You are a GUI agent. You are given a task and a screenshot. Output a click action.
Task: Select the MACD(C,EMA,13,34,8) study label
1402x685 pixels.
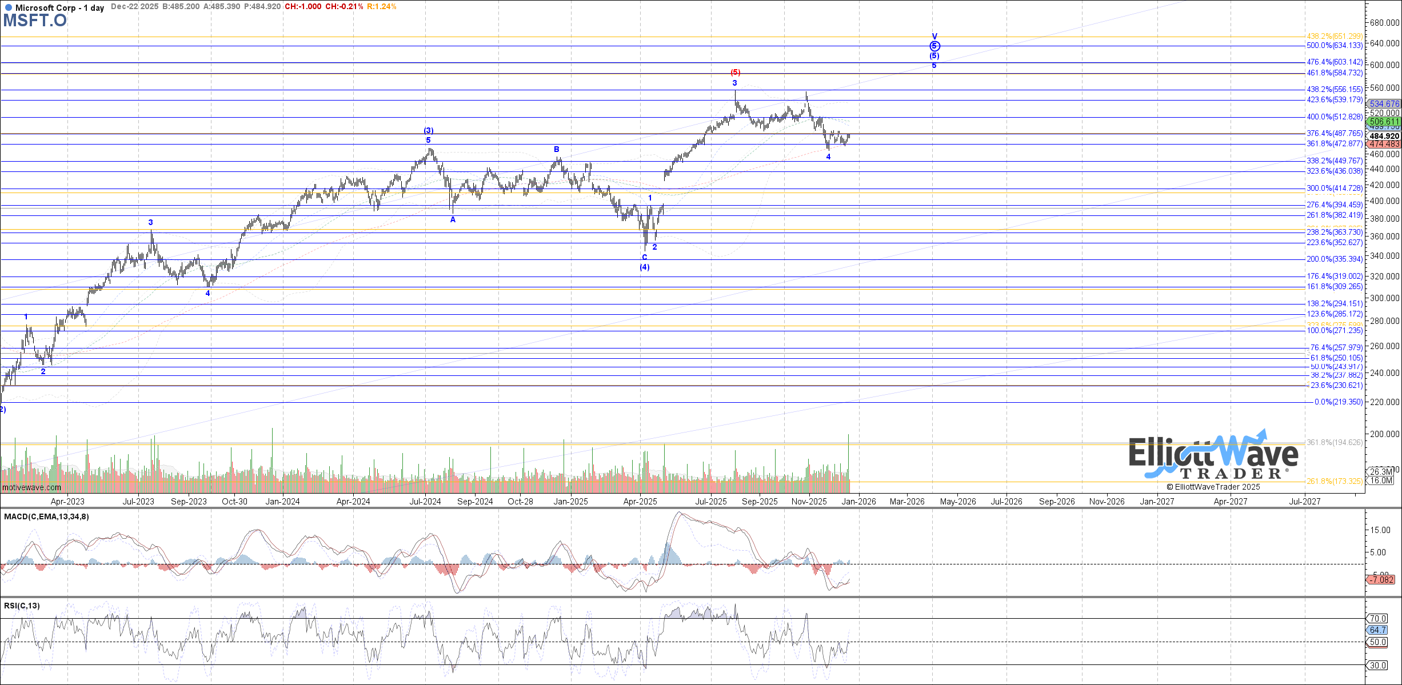[46, 517]
